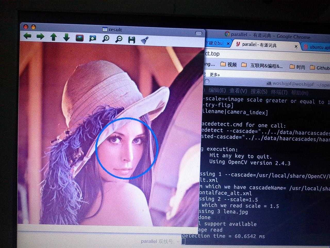Screen dimensions: 330x248
Task: Click 'Hit any key to quit.' terminal line
Action: [240, 156]
